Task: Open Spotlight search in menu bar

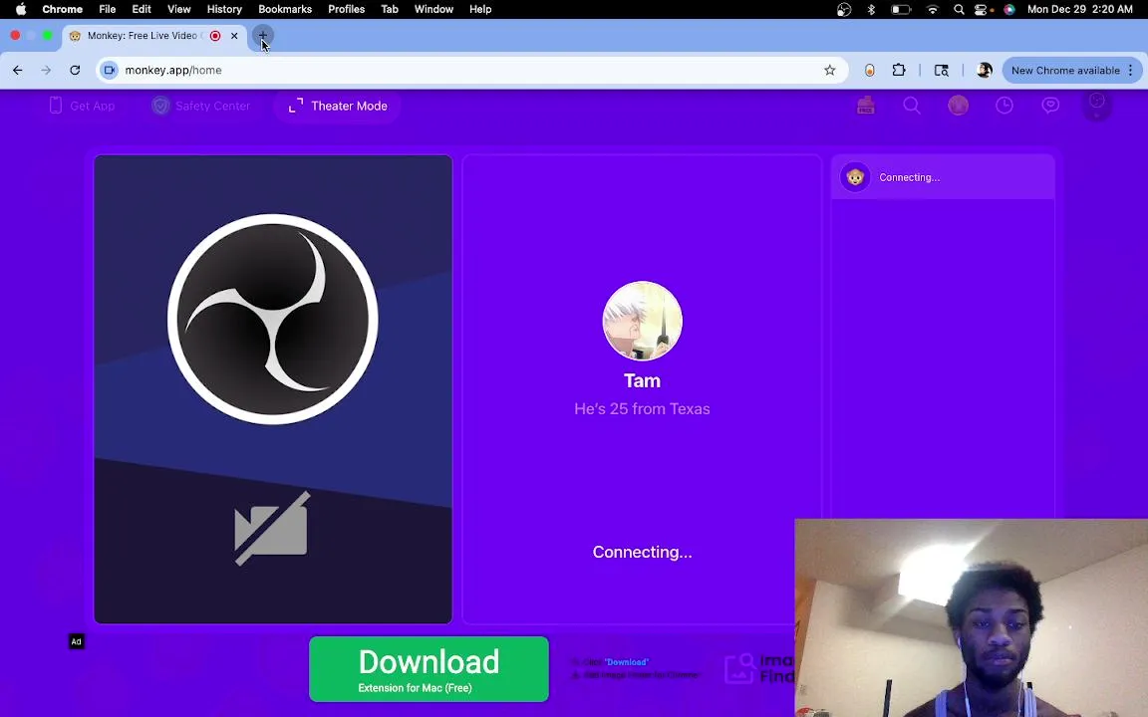Action: coord(959,9)
